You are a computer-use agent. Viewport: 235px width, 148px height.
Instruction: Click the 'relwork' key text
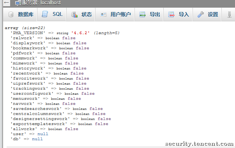22,38
